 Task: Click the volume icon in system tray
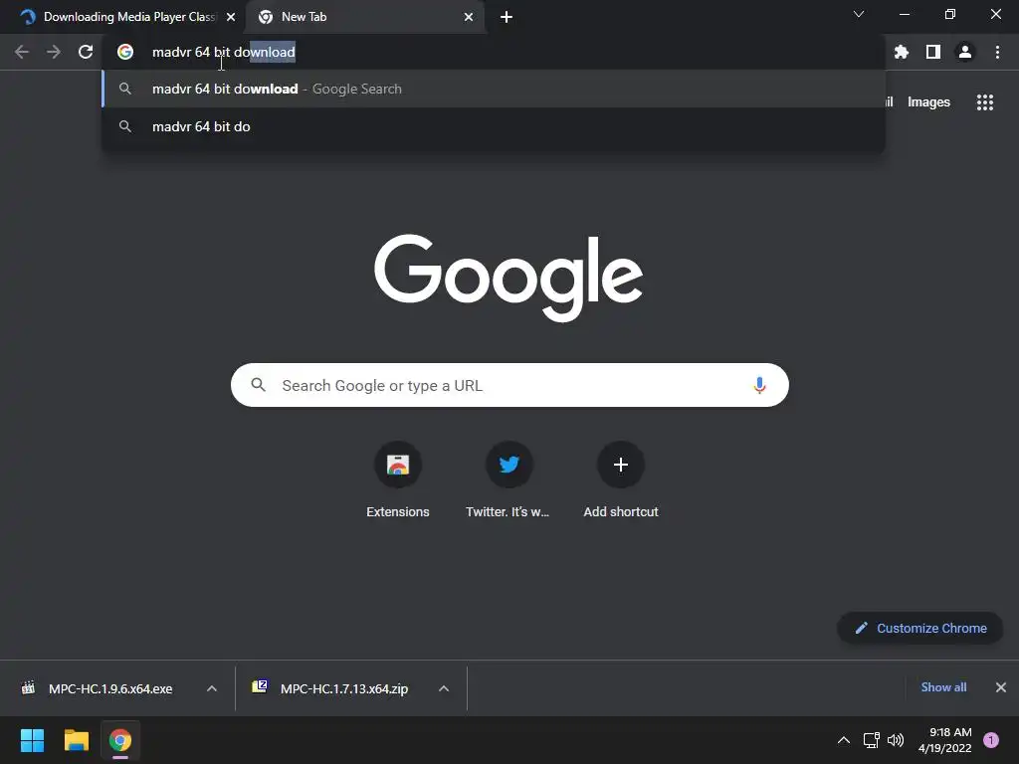(896, 740)
